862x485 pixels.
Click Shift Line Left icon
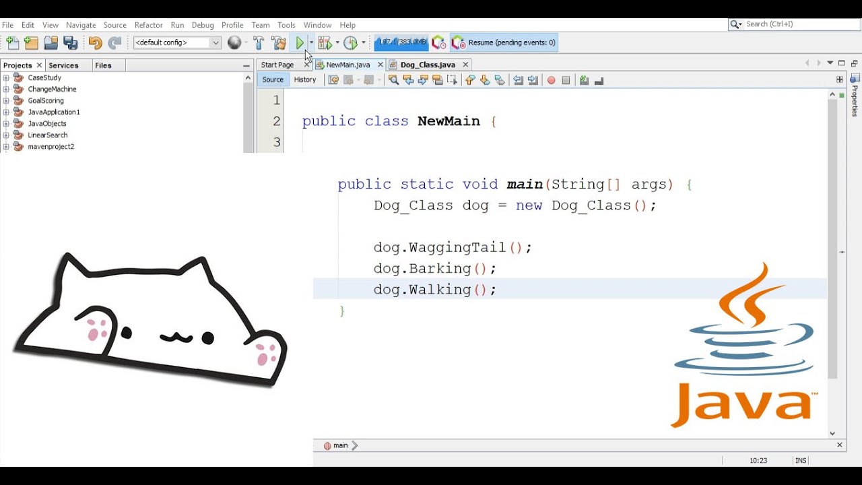pos(518,80)
